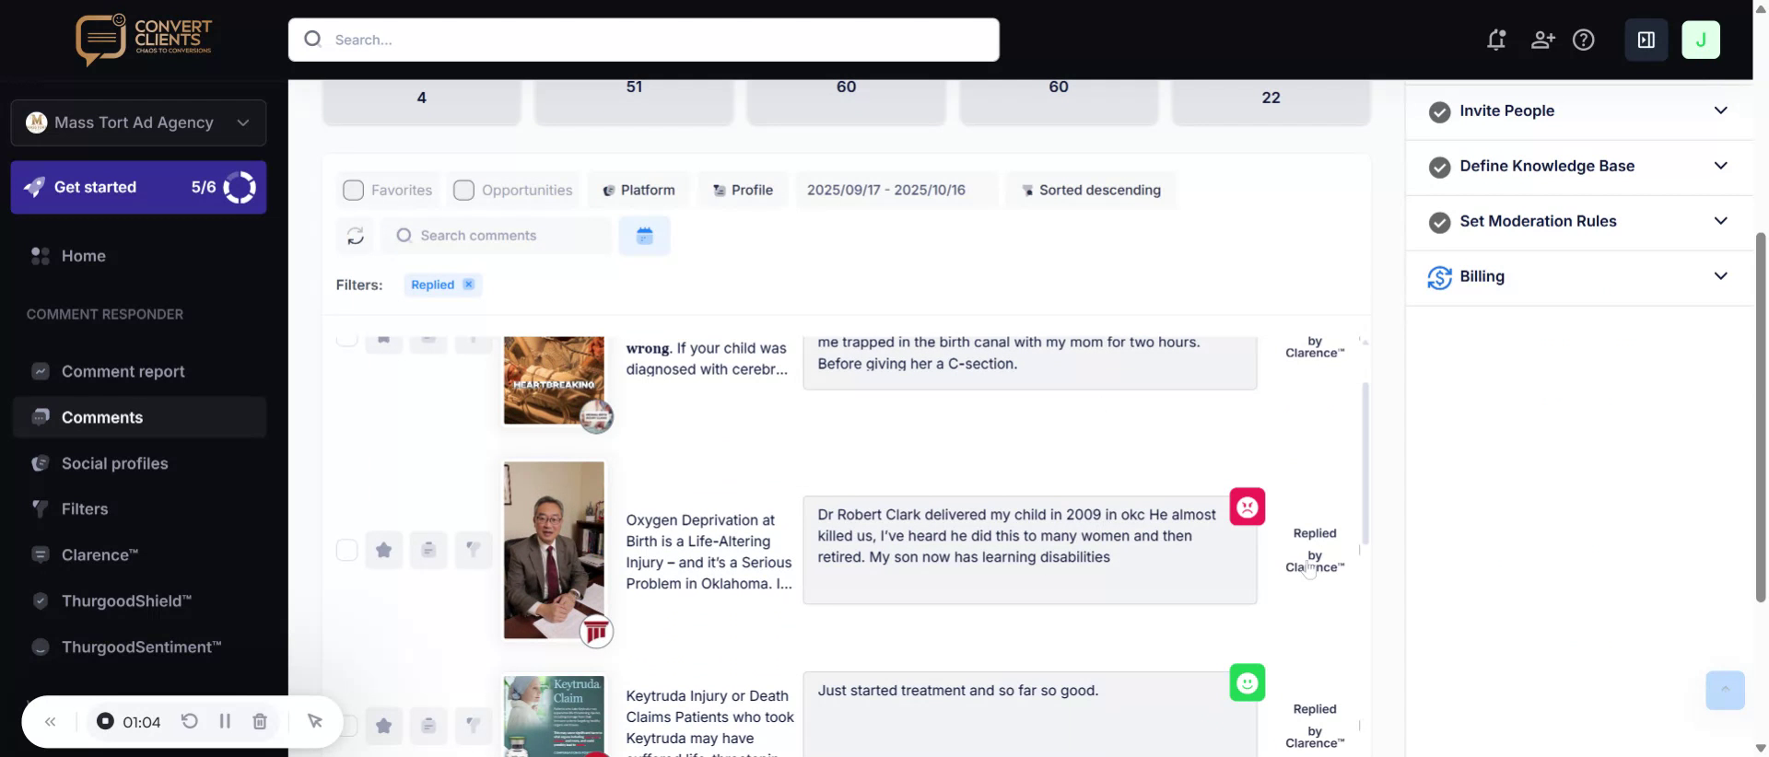The width and height of the screenshot is (1769, 757).
Task: Open Comments in sidebar
Action: tap(138, 417)
